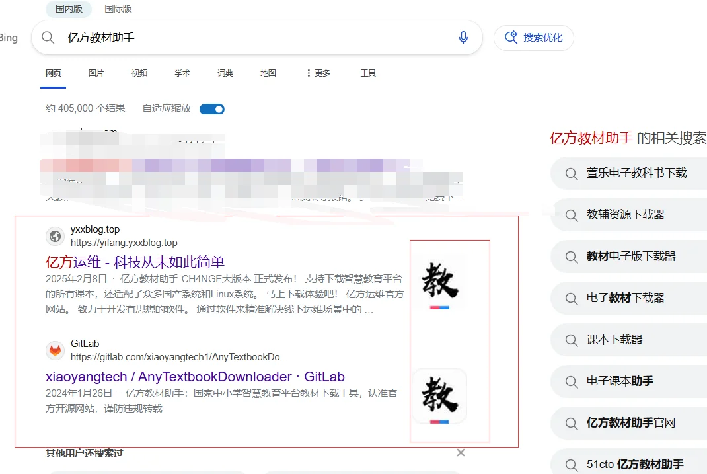
Task: Click the GitLab fox favicon
Action: click(x=56, y=350)
